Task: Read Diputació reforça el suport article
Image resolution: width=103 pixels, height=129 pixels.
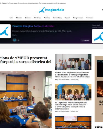Action: [71, 106]
